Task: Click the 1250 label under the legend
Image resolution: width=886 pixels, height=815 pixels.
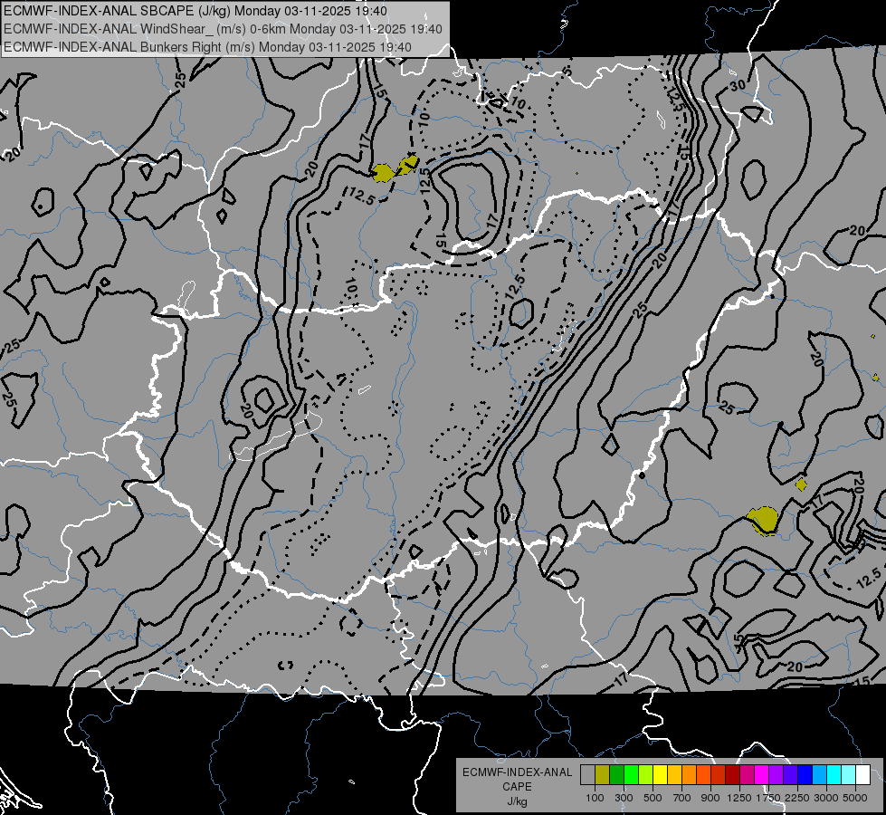Action: [739, 798]
